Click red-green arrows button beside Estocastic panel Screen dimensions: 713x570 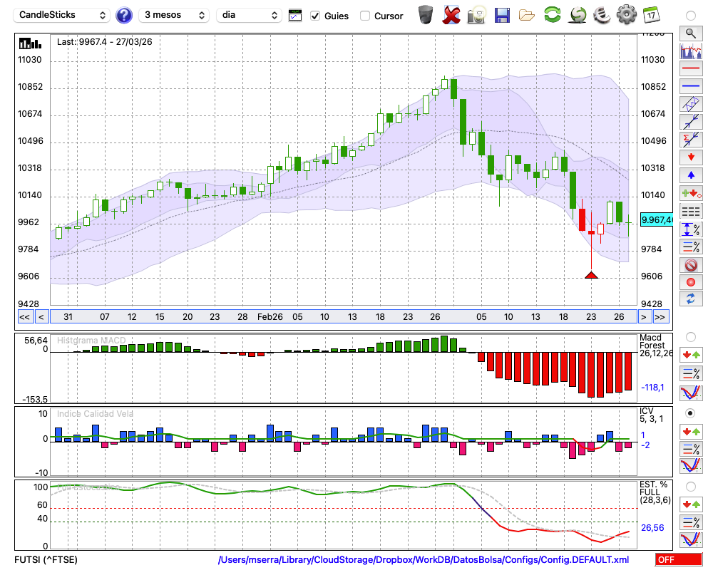click(x=691, y=504)
